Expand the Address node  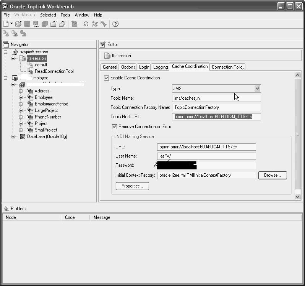tap(21, 91)
